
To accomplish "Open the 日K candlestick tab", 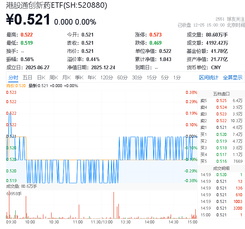I will [x=41, y=77].
